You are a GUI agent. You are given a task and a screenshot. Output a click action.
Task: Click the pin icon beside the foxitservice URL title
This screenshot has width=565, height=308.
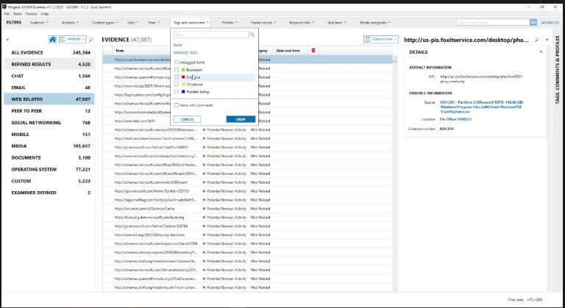coord(537,40)
